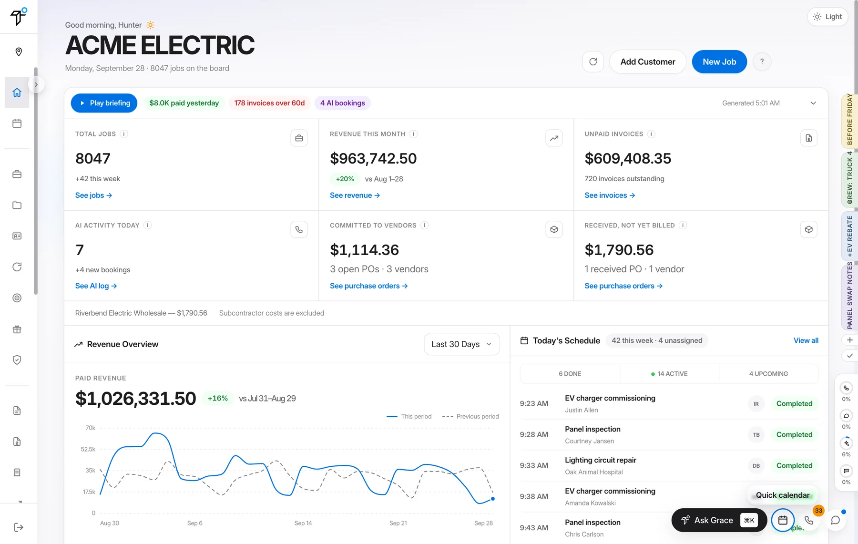Open the calendar icon in left sidebar

pyautogui.click(x=17, y=123)
